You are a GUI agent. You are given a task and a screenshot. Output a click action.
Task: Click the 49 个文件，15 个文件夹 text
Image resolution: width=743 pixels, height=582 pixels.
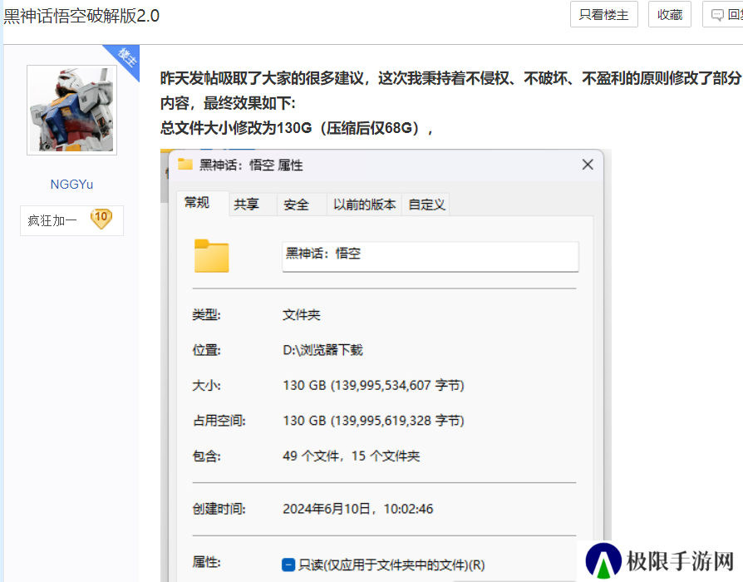[351, 456]
